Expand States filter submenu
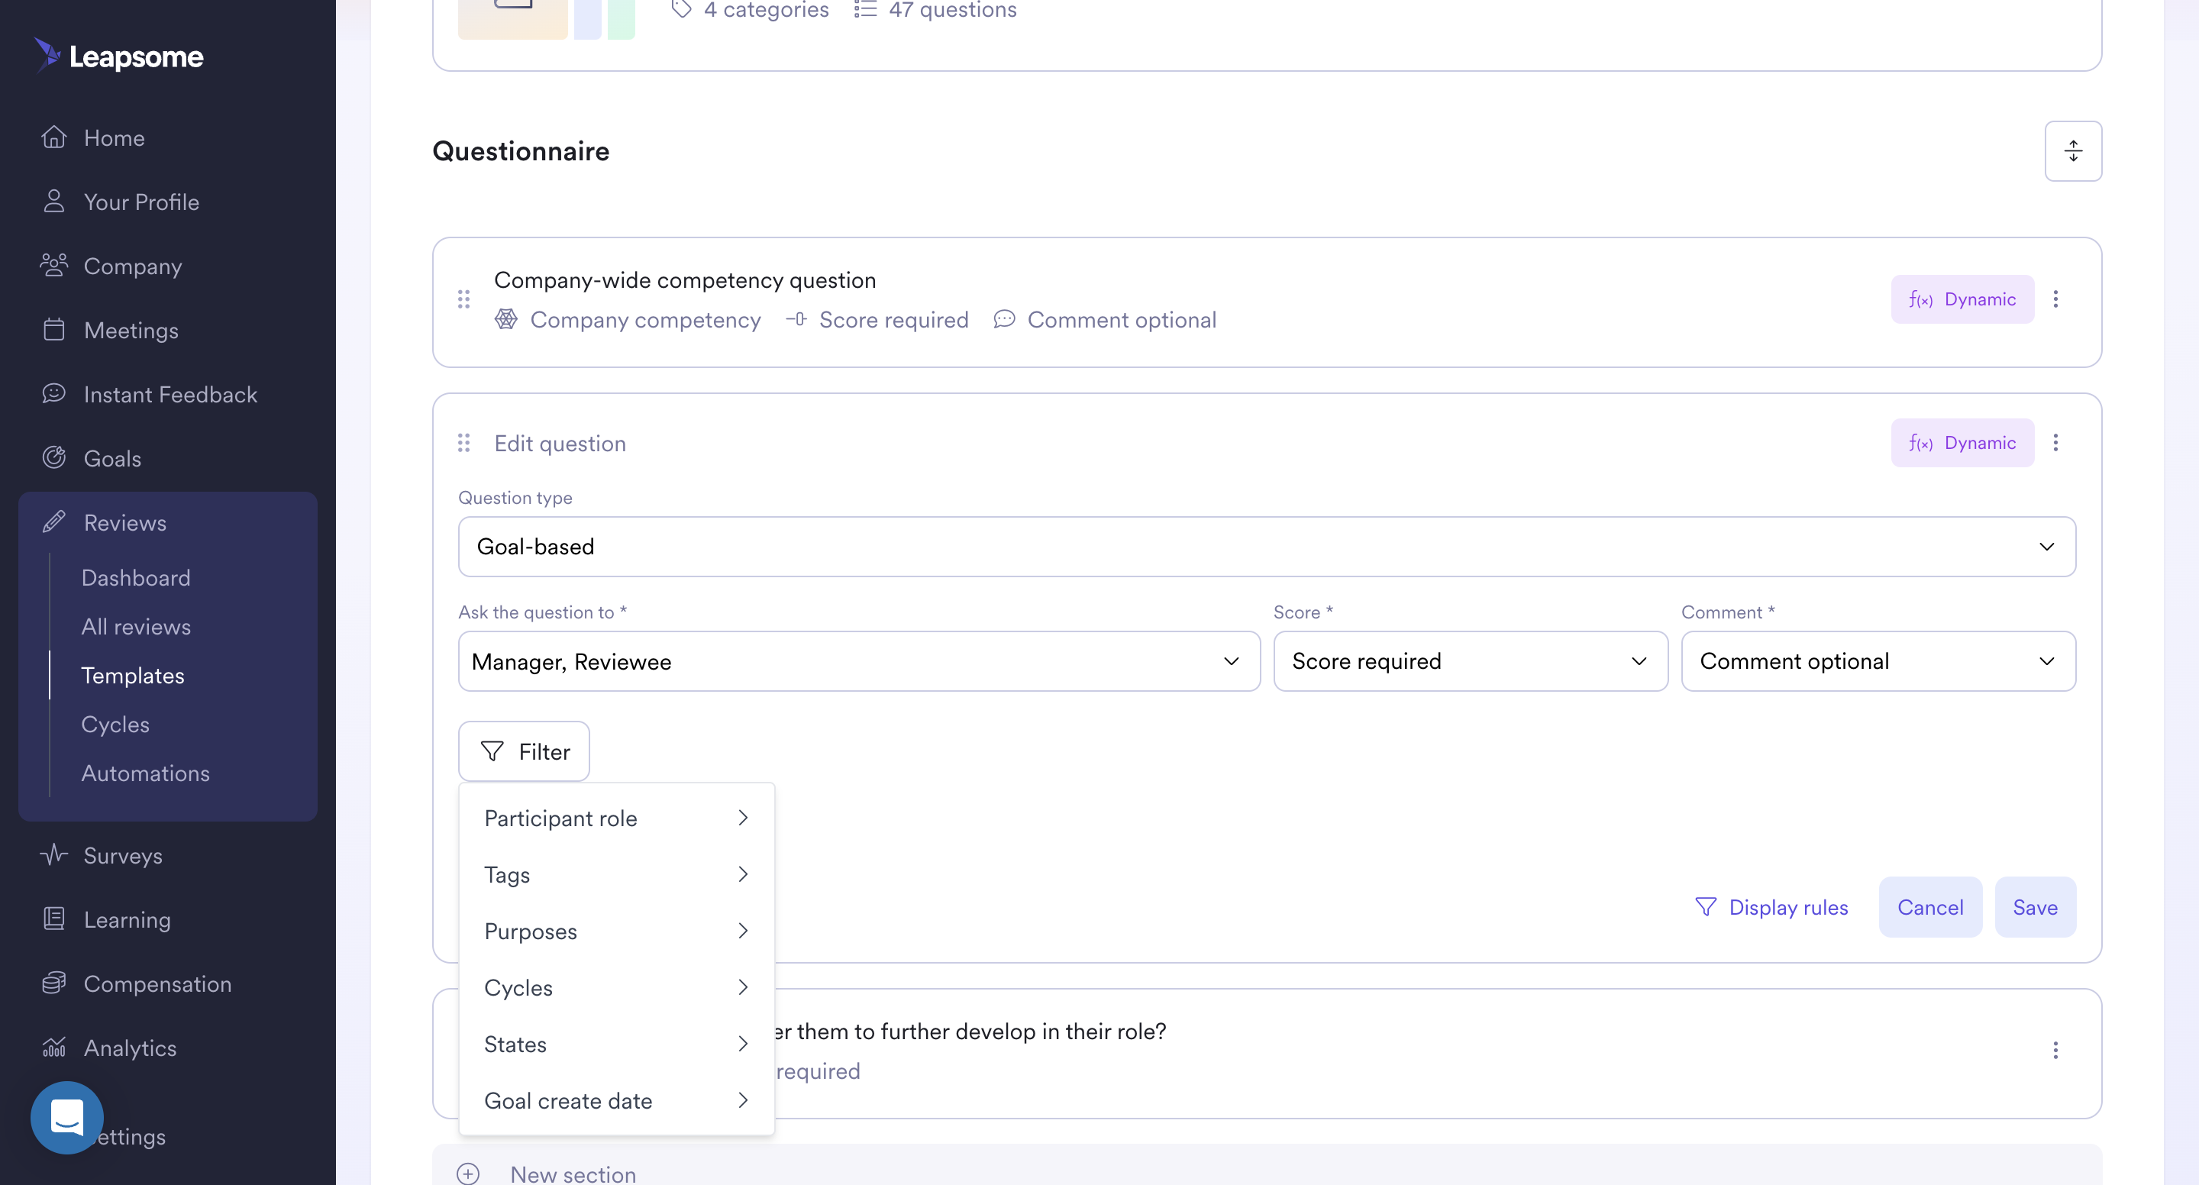This screenshot has height=1185, width=2199. tap(616, 1043)
